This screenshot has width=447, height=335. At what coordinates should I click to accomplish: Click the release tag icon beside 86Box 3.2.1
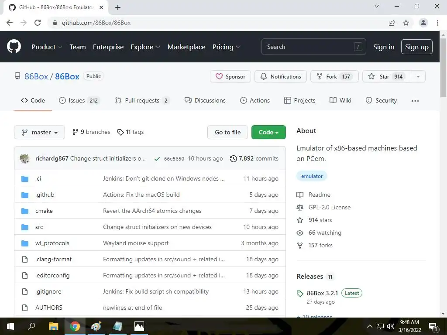[x=300, y=294]
